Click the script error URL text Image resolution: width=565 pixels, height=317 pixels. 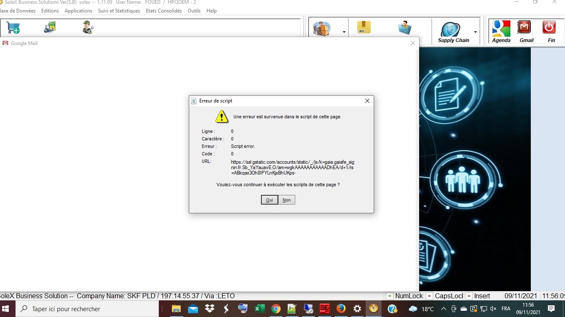293,167
